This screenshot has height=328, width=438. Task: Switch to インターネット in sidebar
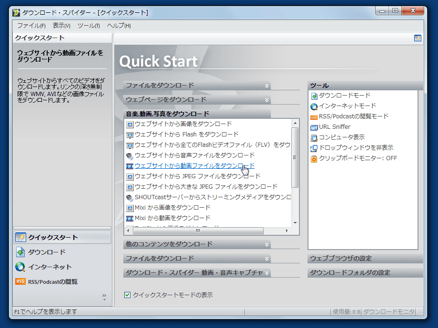(62, 267)
